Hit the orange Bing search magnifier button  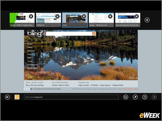pos(94,34)
